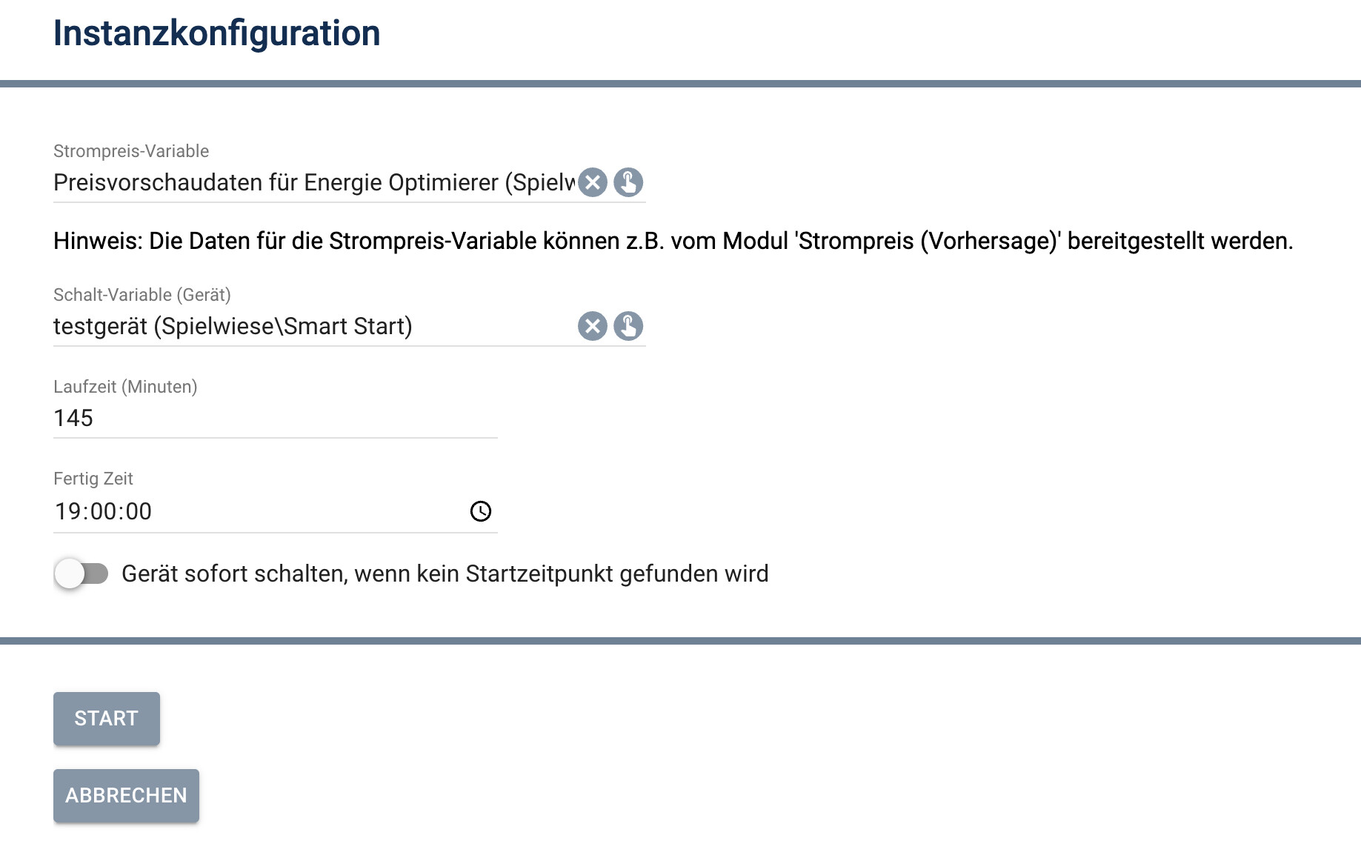Toggle 'Gerät sofort schalten' switch

[81, 573]
